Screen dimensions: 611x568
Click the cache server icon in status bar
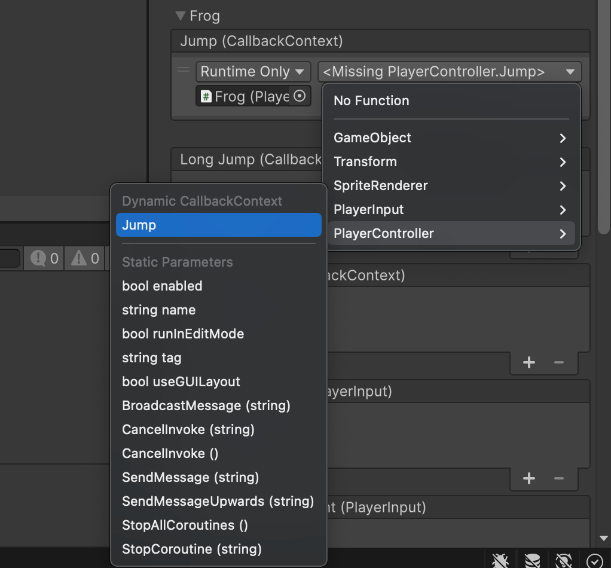532,560
